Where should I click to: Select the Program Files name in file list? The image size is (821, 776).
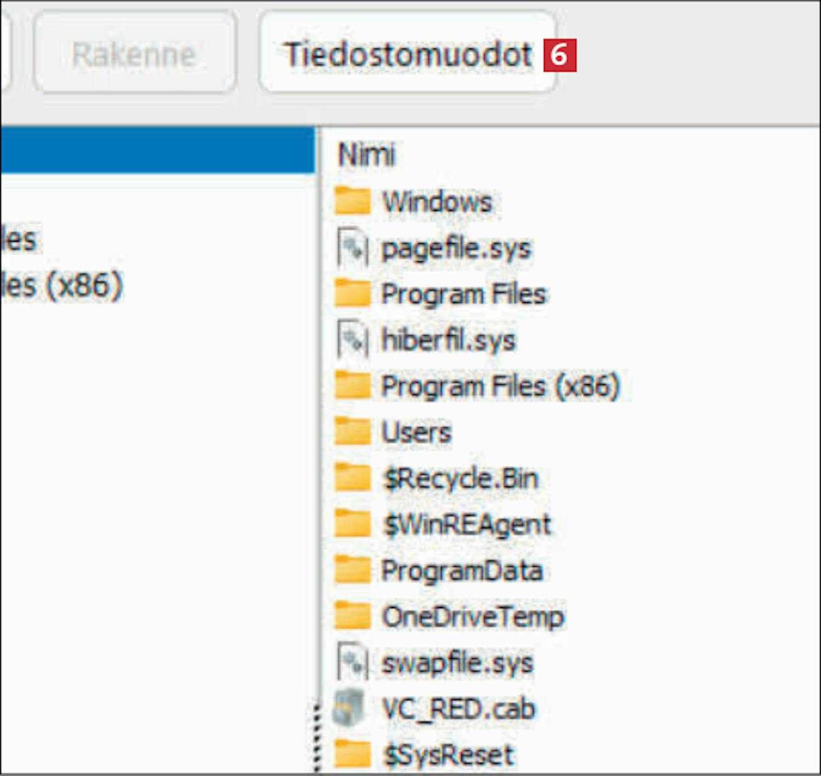(x=464, y=294)
